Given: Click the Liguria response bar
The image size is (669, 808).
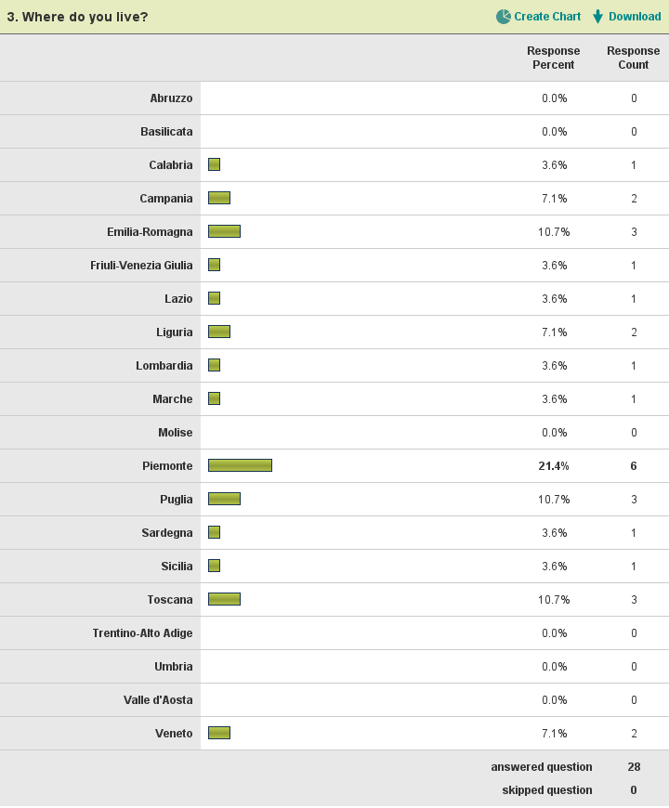Looking at the screenshot, I should point(219,332).
